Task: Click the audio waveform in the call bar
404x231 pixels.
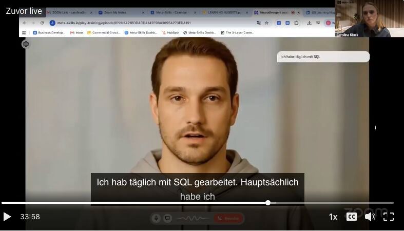Action: click(193, 218)
